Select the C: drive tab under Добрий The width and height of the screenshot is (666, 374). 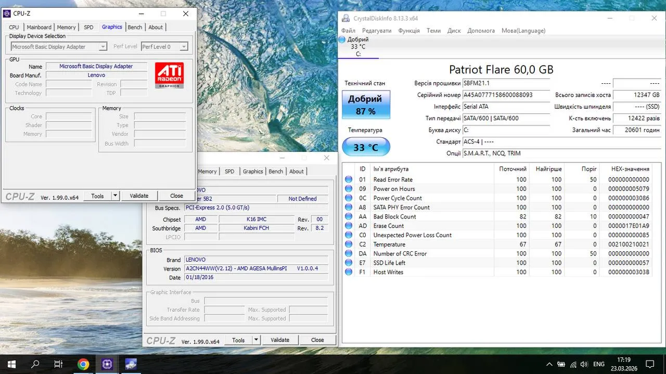pos(358,54)
